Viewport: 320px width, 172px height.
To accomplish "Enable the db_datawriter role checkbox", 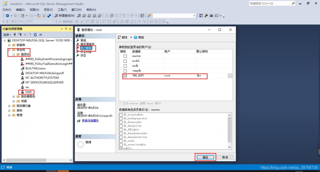I will 121,126.
